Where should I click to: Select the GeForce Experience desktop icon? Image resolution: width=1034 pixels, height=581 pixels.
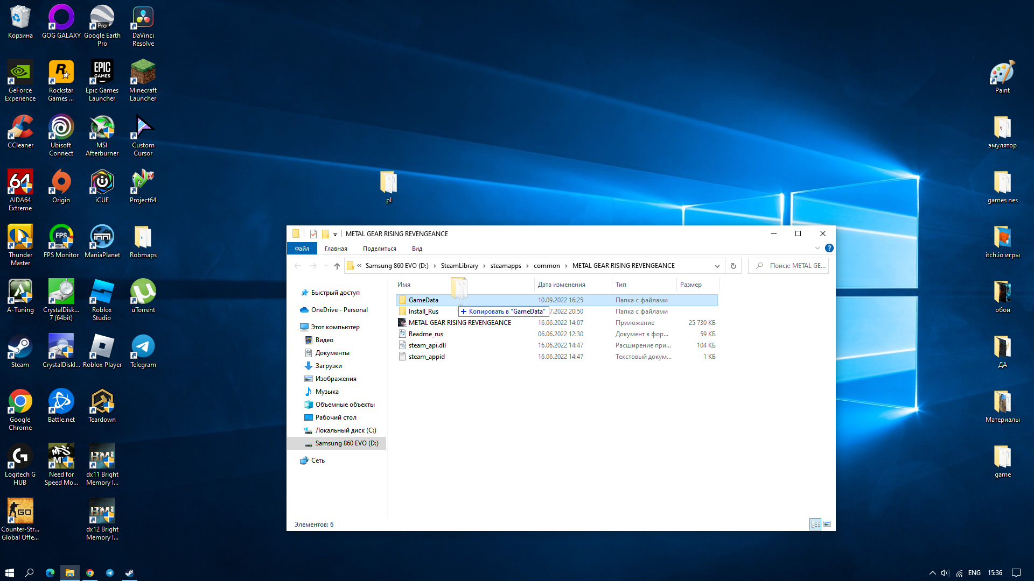pos(20,81)
